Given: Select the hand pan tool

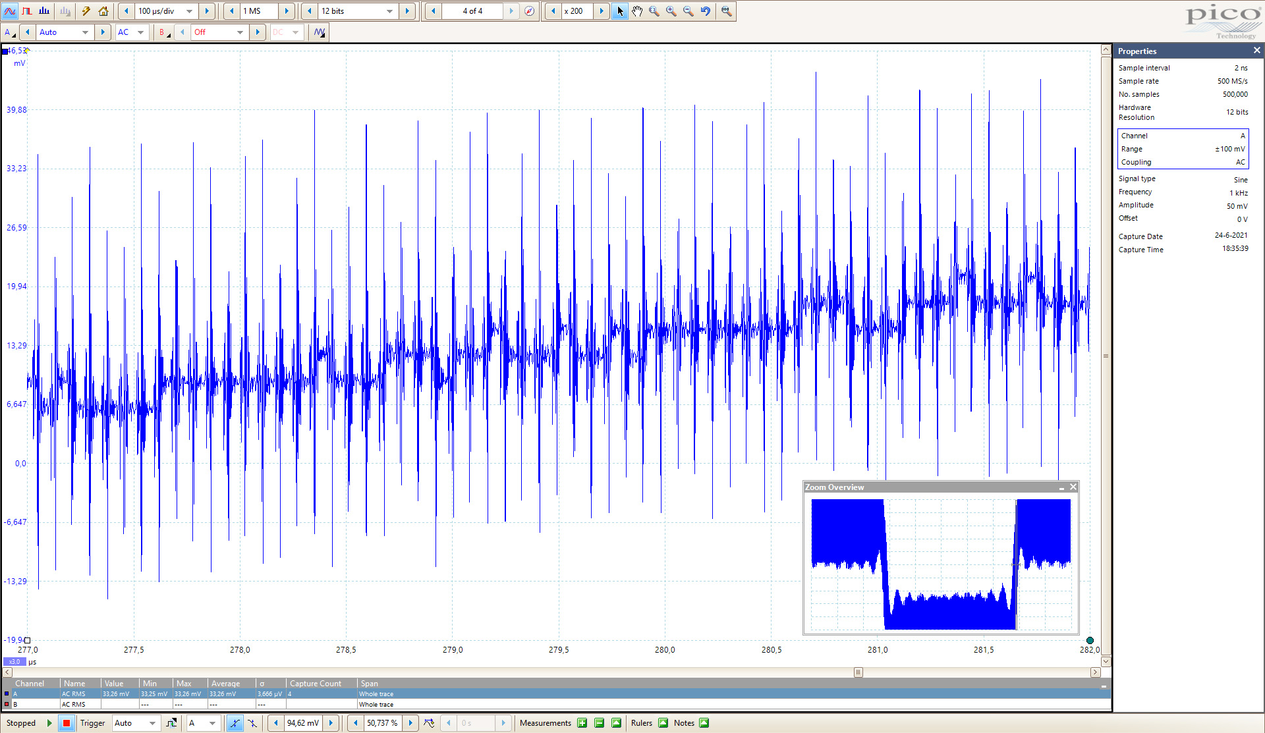Looking at the screenshot, I should (x=637, y=11).
